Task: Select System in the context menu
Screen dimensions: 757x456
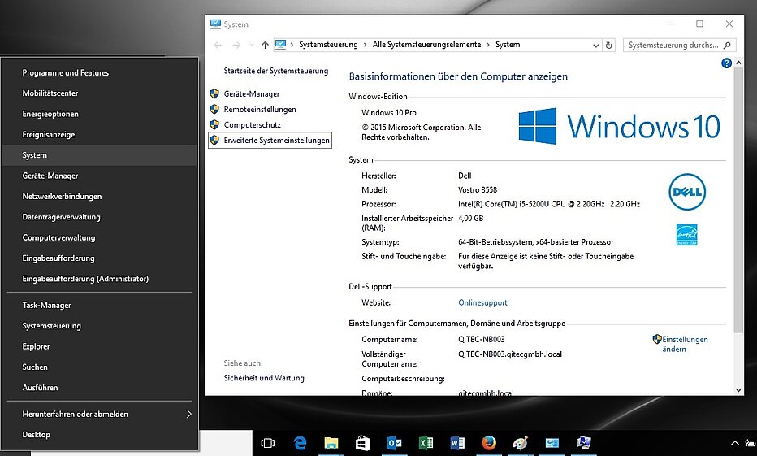Action: [100, 155]
